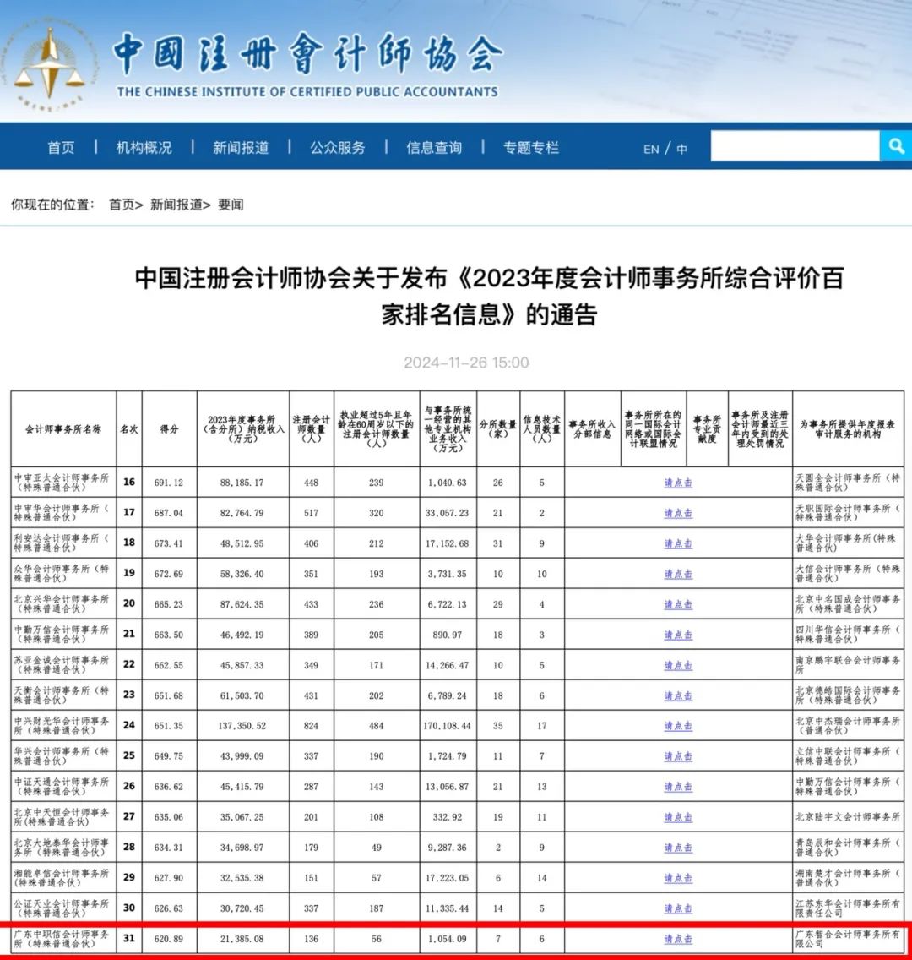
Task: Click 请点击 link in rank 20 row
Action: 678,604
